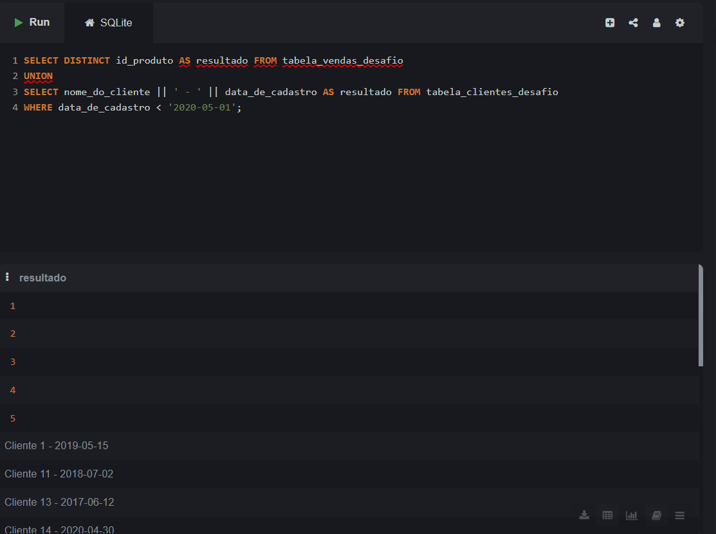
Task: Click the UNION keyword in editor
Action: [x=38, y=76]
